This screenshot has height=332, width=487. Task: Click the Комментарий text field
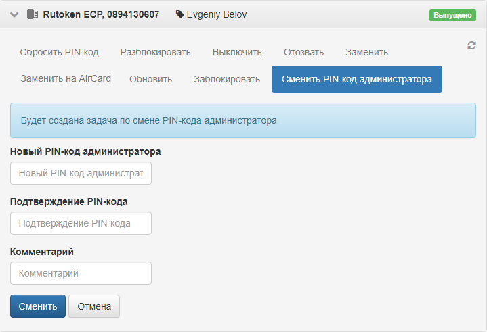(x=81, y=273)
